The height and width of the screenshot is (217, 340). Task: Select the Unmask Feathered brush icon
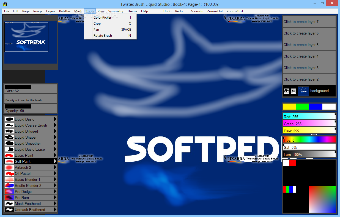pos(9,210)
